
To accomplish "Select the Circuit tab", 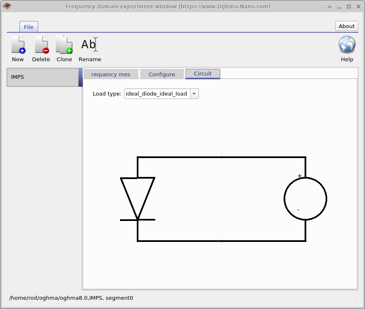I will point(203,74).
